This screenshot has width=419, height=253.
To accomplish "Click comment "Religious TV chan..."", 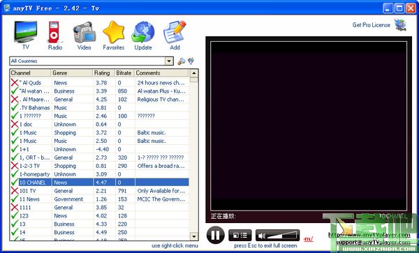I will [x=161, y=99].
